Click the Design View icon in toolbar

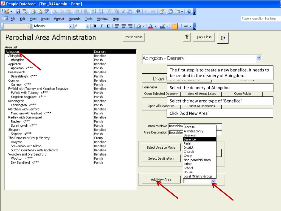pos(7,12)
